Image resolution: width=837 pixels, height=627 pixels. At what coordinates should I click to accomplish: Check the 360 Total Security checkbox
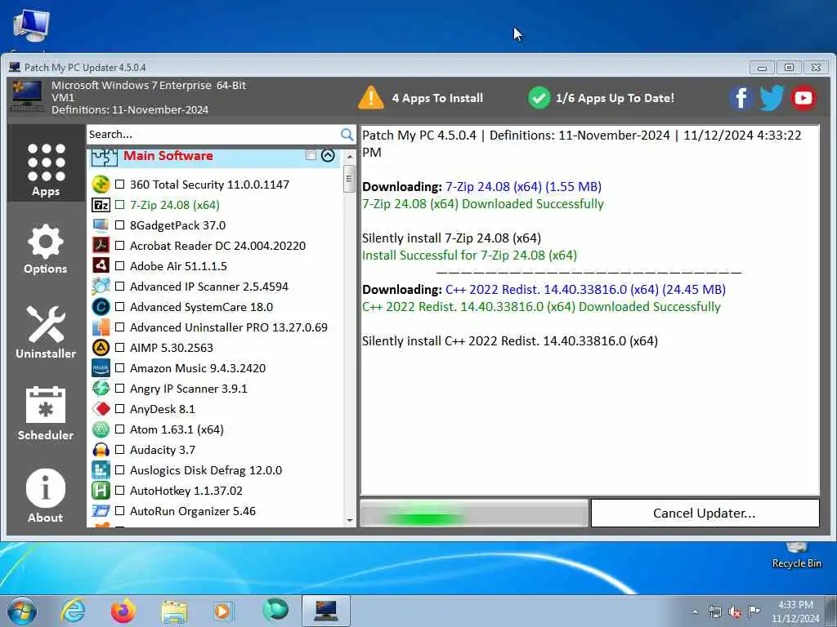[x=119, y=185]
